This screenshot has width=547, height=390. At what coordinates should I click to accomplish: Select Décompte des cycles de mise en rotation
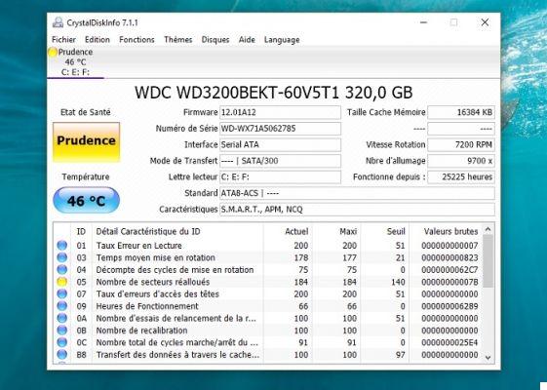268,270
